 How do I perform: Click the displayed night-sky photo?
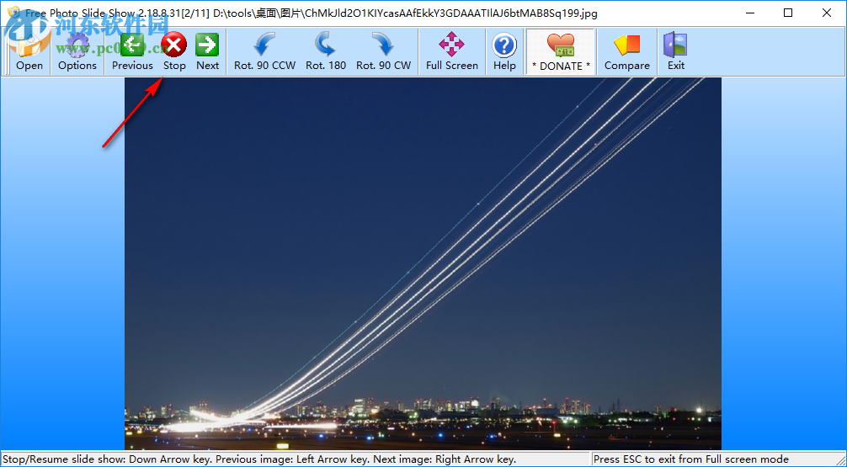(423, 263)
